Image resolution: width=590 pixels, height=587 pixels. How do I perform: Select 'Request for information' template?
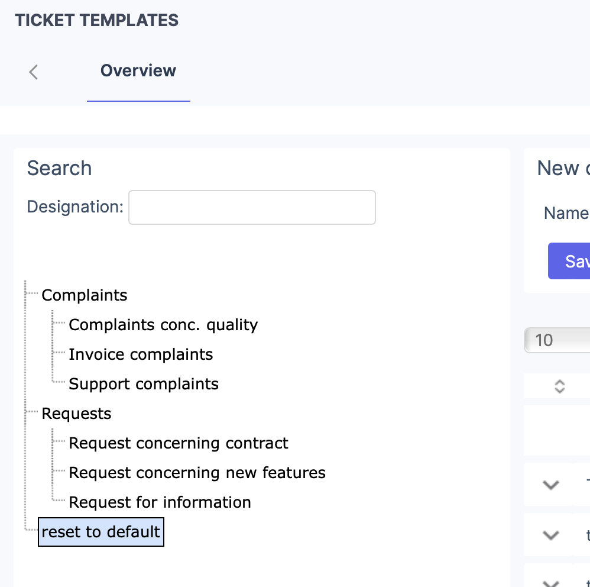click(160, 502)
